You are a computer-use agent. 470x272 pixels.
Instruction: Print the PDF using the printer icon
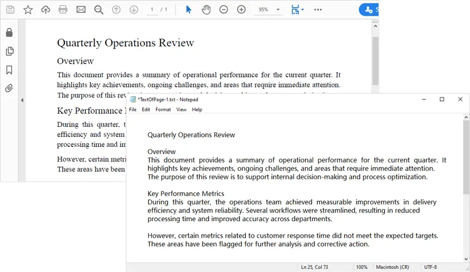coord(63,9)
